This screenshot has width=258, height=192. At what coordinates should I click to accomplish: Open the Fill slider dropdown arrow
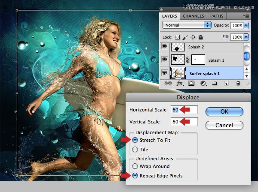[x=246, y=37]
